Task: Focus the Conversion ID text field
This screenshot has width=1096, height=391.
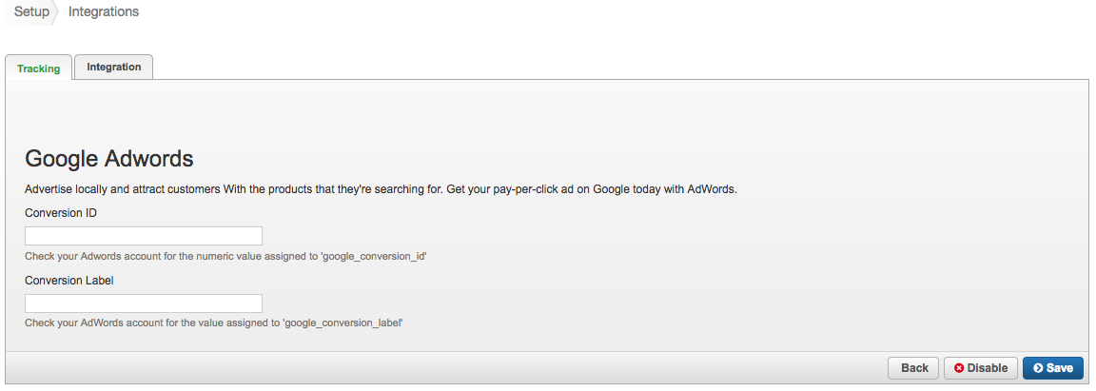Action: click(x=143, y=236)
